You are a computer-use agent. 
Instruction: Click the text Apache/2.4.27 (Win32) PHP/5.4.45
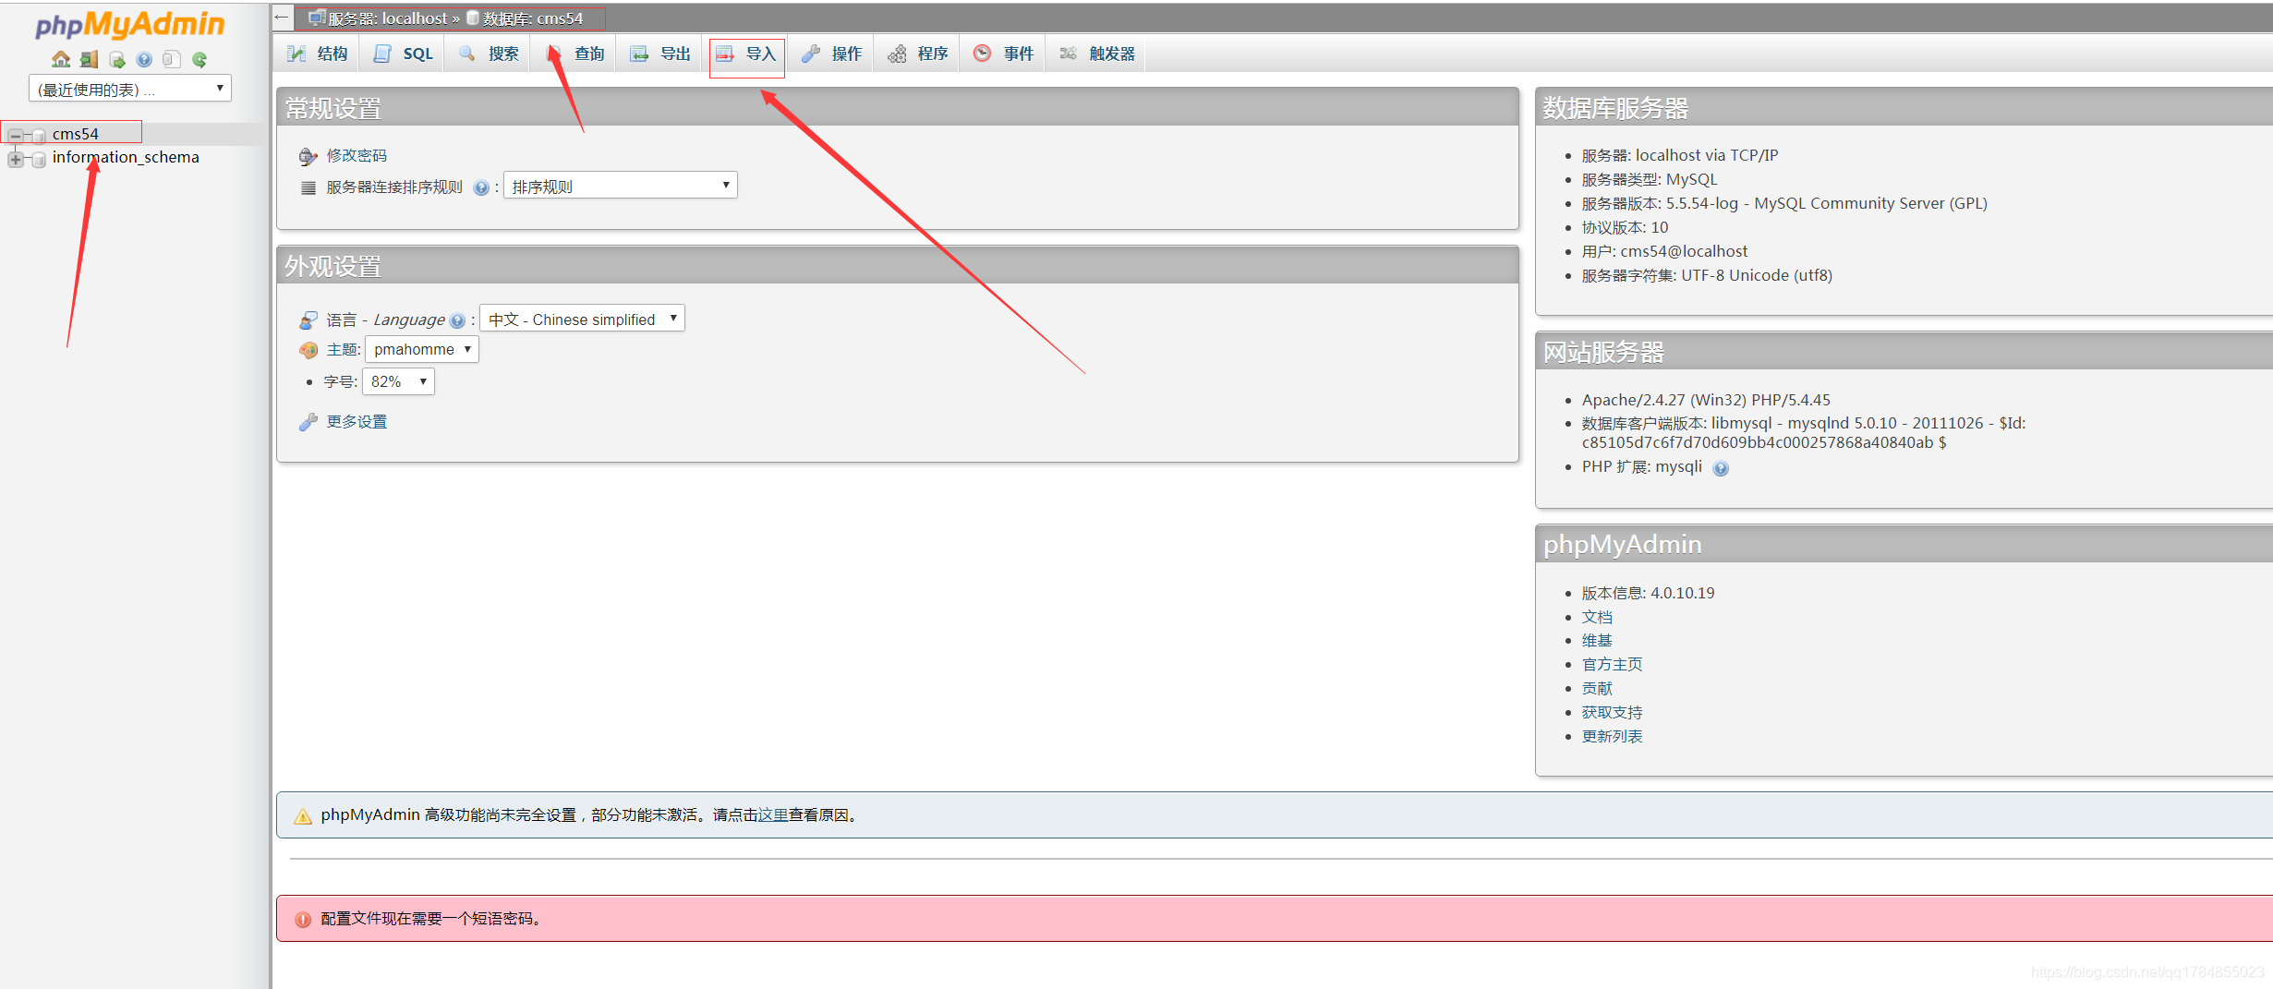(x=1706, y=400)
